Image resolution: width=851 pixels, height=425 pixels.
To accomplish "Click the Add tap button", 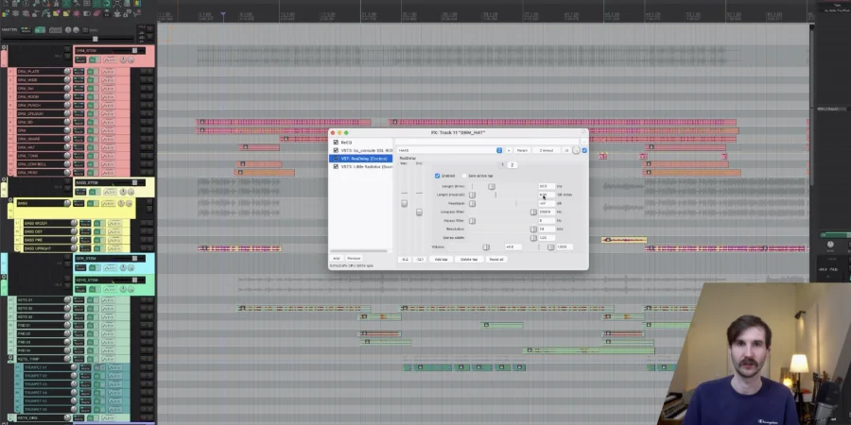I will tap(442, 259).
